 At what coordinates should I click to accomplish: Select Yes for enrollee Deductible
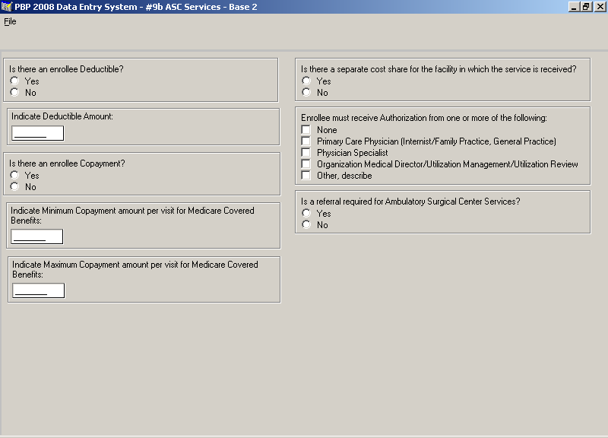coord(14,81)
